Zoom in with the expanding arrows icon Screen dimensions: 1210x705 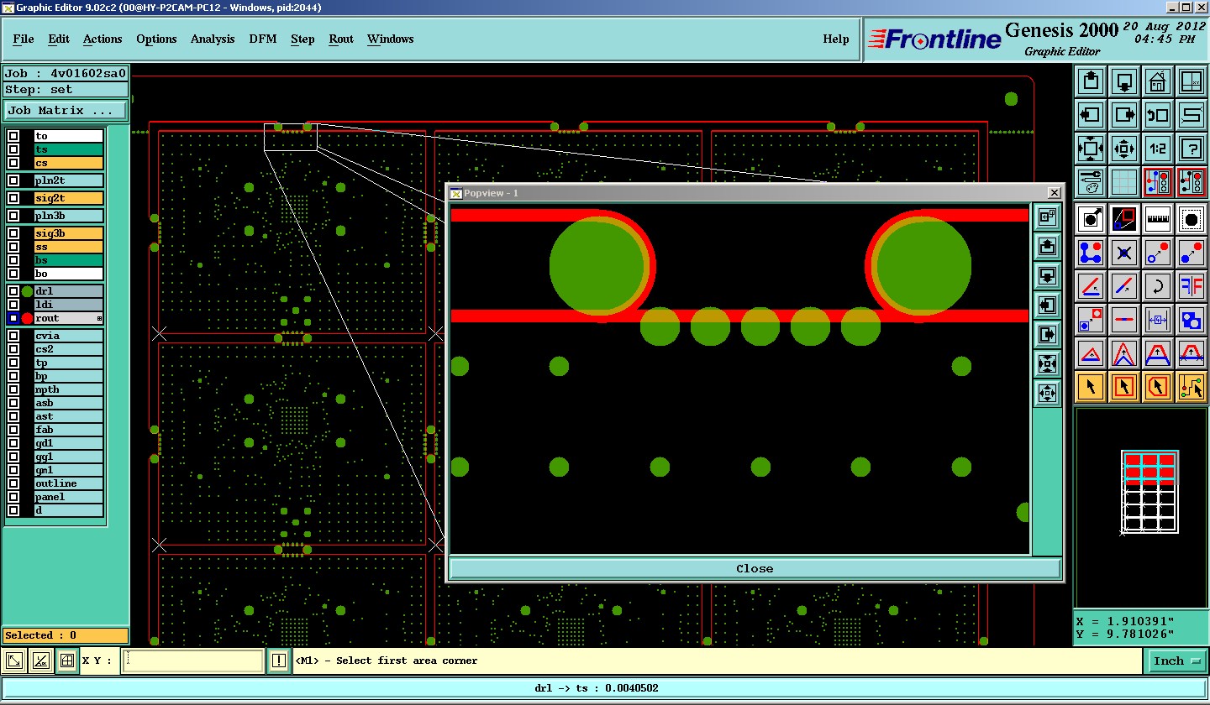1091,149
